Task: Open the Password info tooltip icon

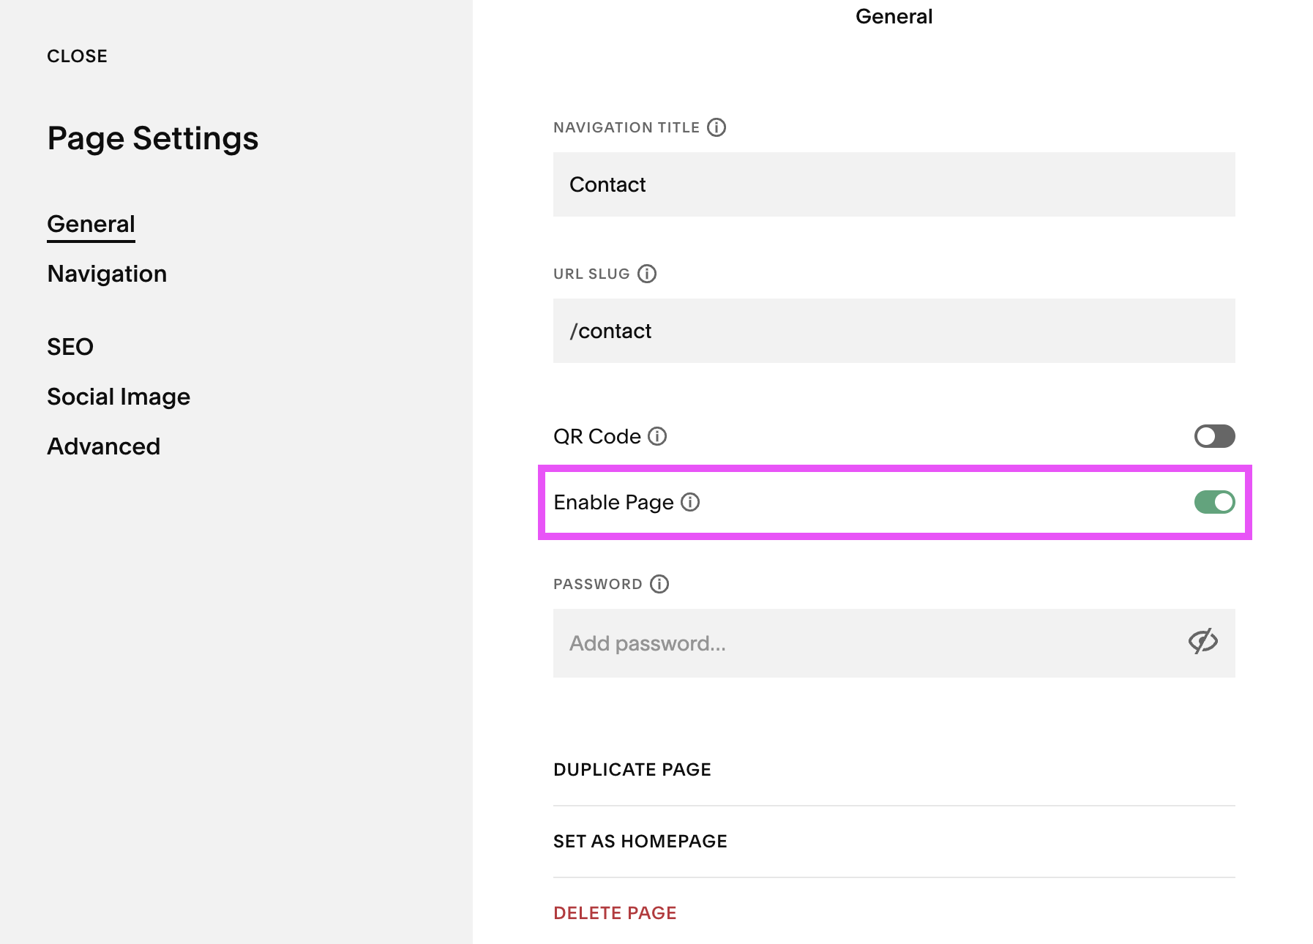Action: pos(660,584)
